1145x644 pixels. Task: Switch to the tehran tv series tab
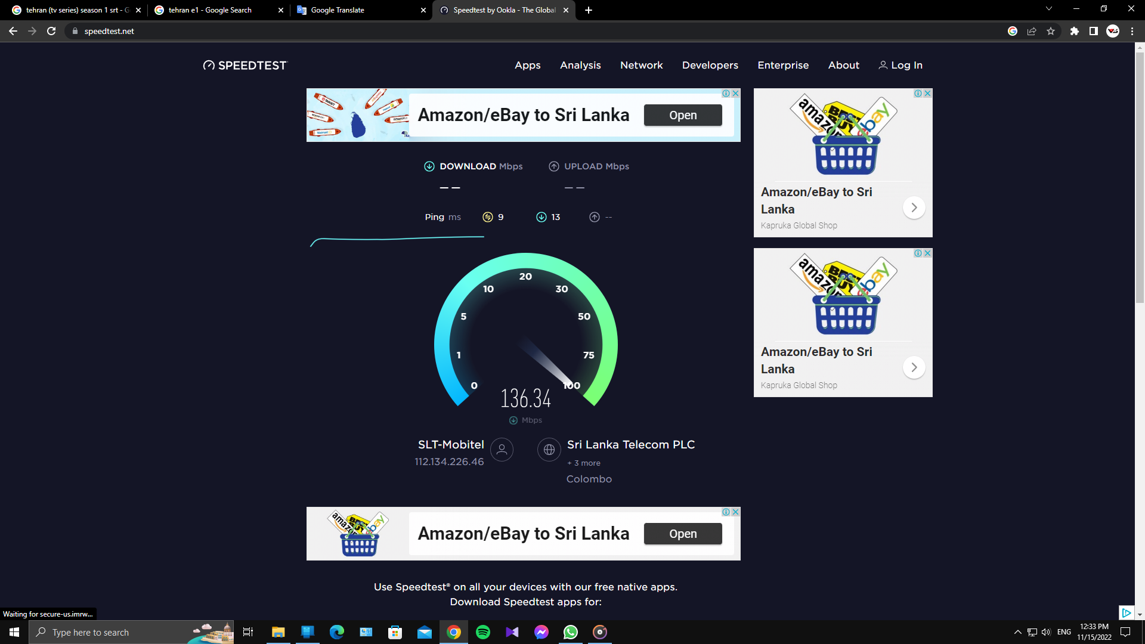[78, 10]
